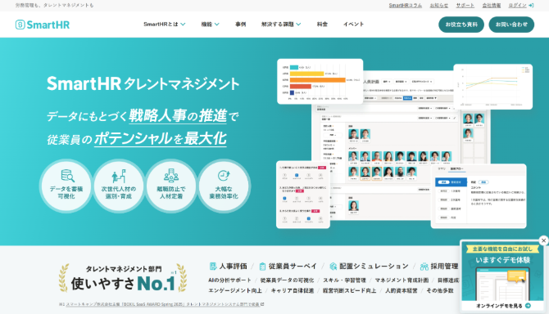
Task: Go to イベント in navigation
Action: click(353, 24)
